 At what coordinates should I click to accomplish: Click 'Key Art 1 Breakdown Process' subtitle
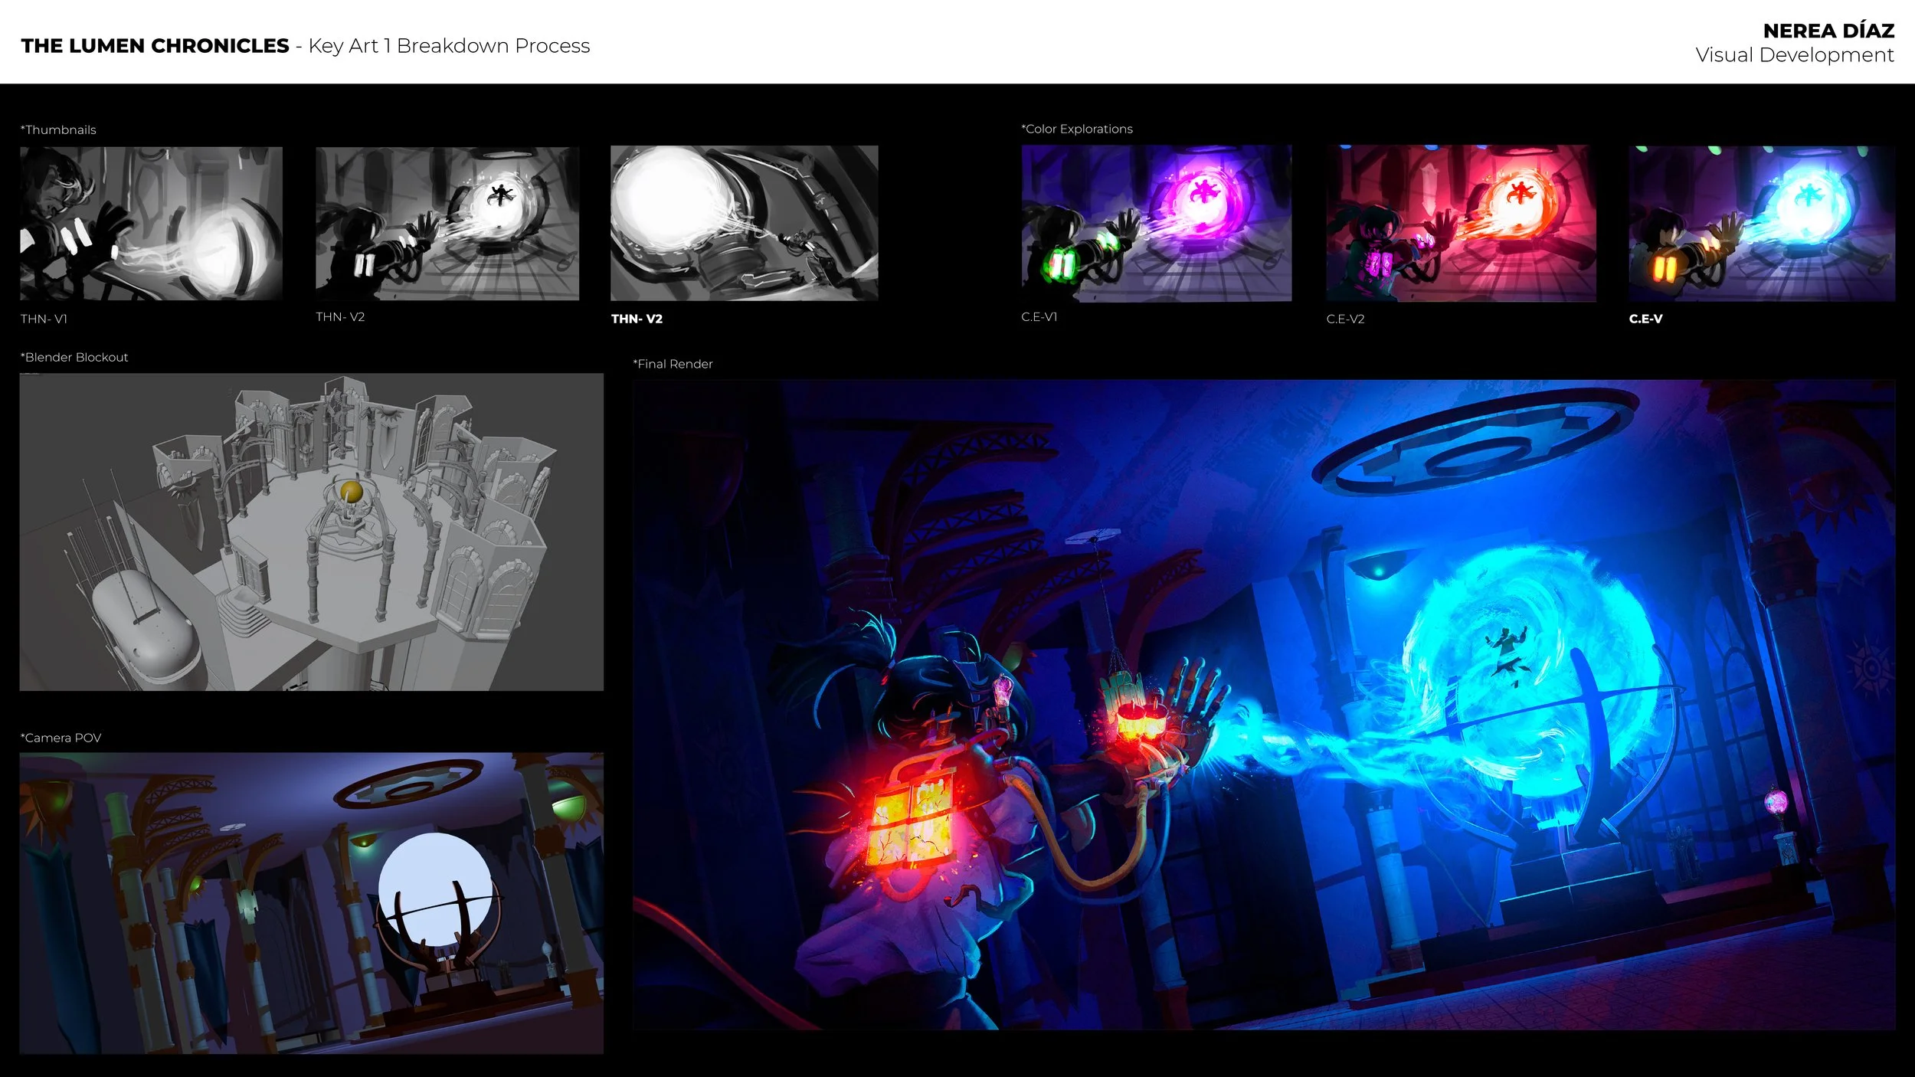point(449,46)
